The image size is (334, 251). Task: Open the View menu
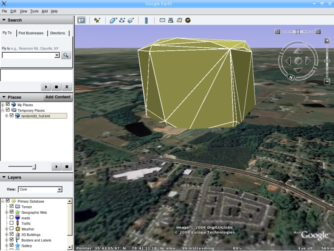point(23,11)
